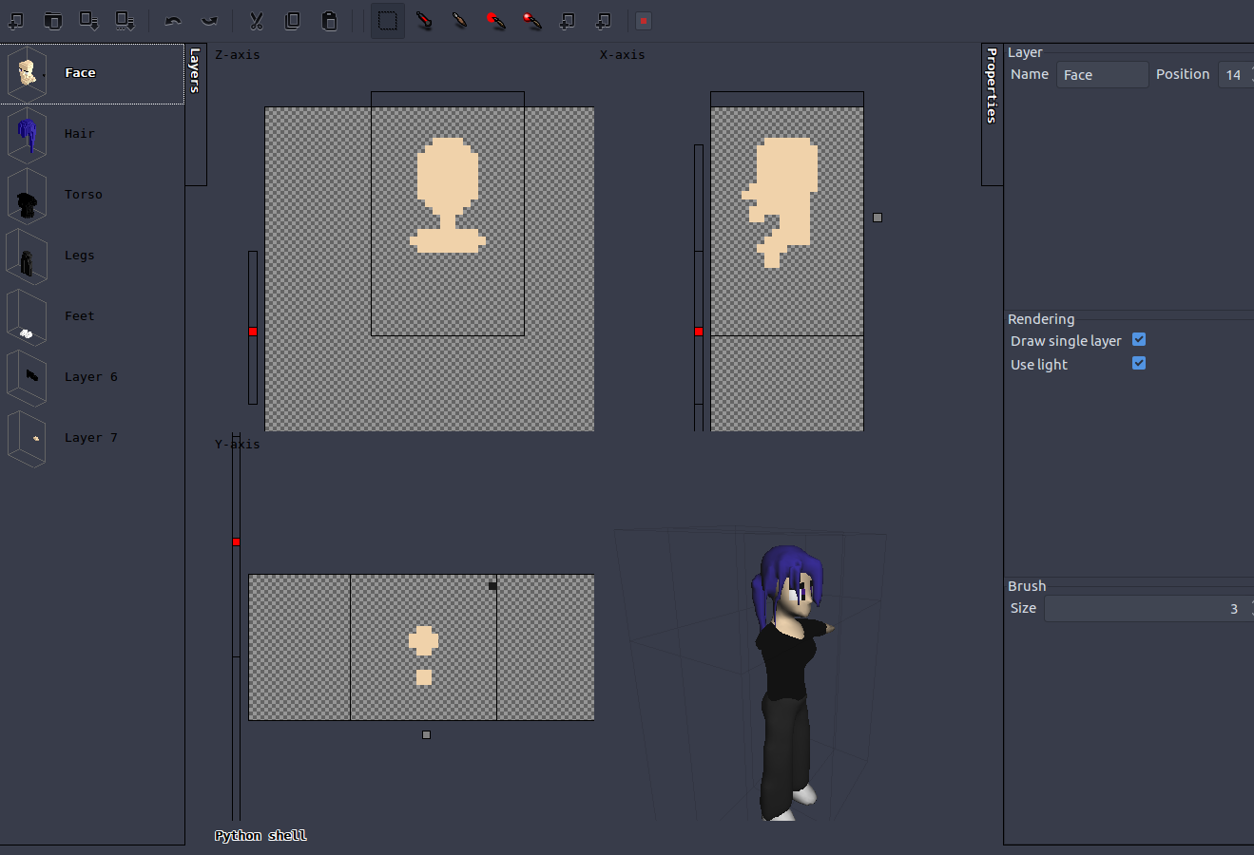Click the Torso layer thumbnail
The image size is (1254, 855).
tap(27, 195)
